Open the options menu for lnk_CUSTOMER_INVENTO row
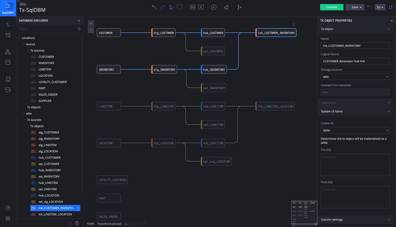 (78, 208)
